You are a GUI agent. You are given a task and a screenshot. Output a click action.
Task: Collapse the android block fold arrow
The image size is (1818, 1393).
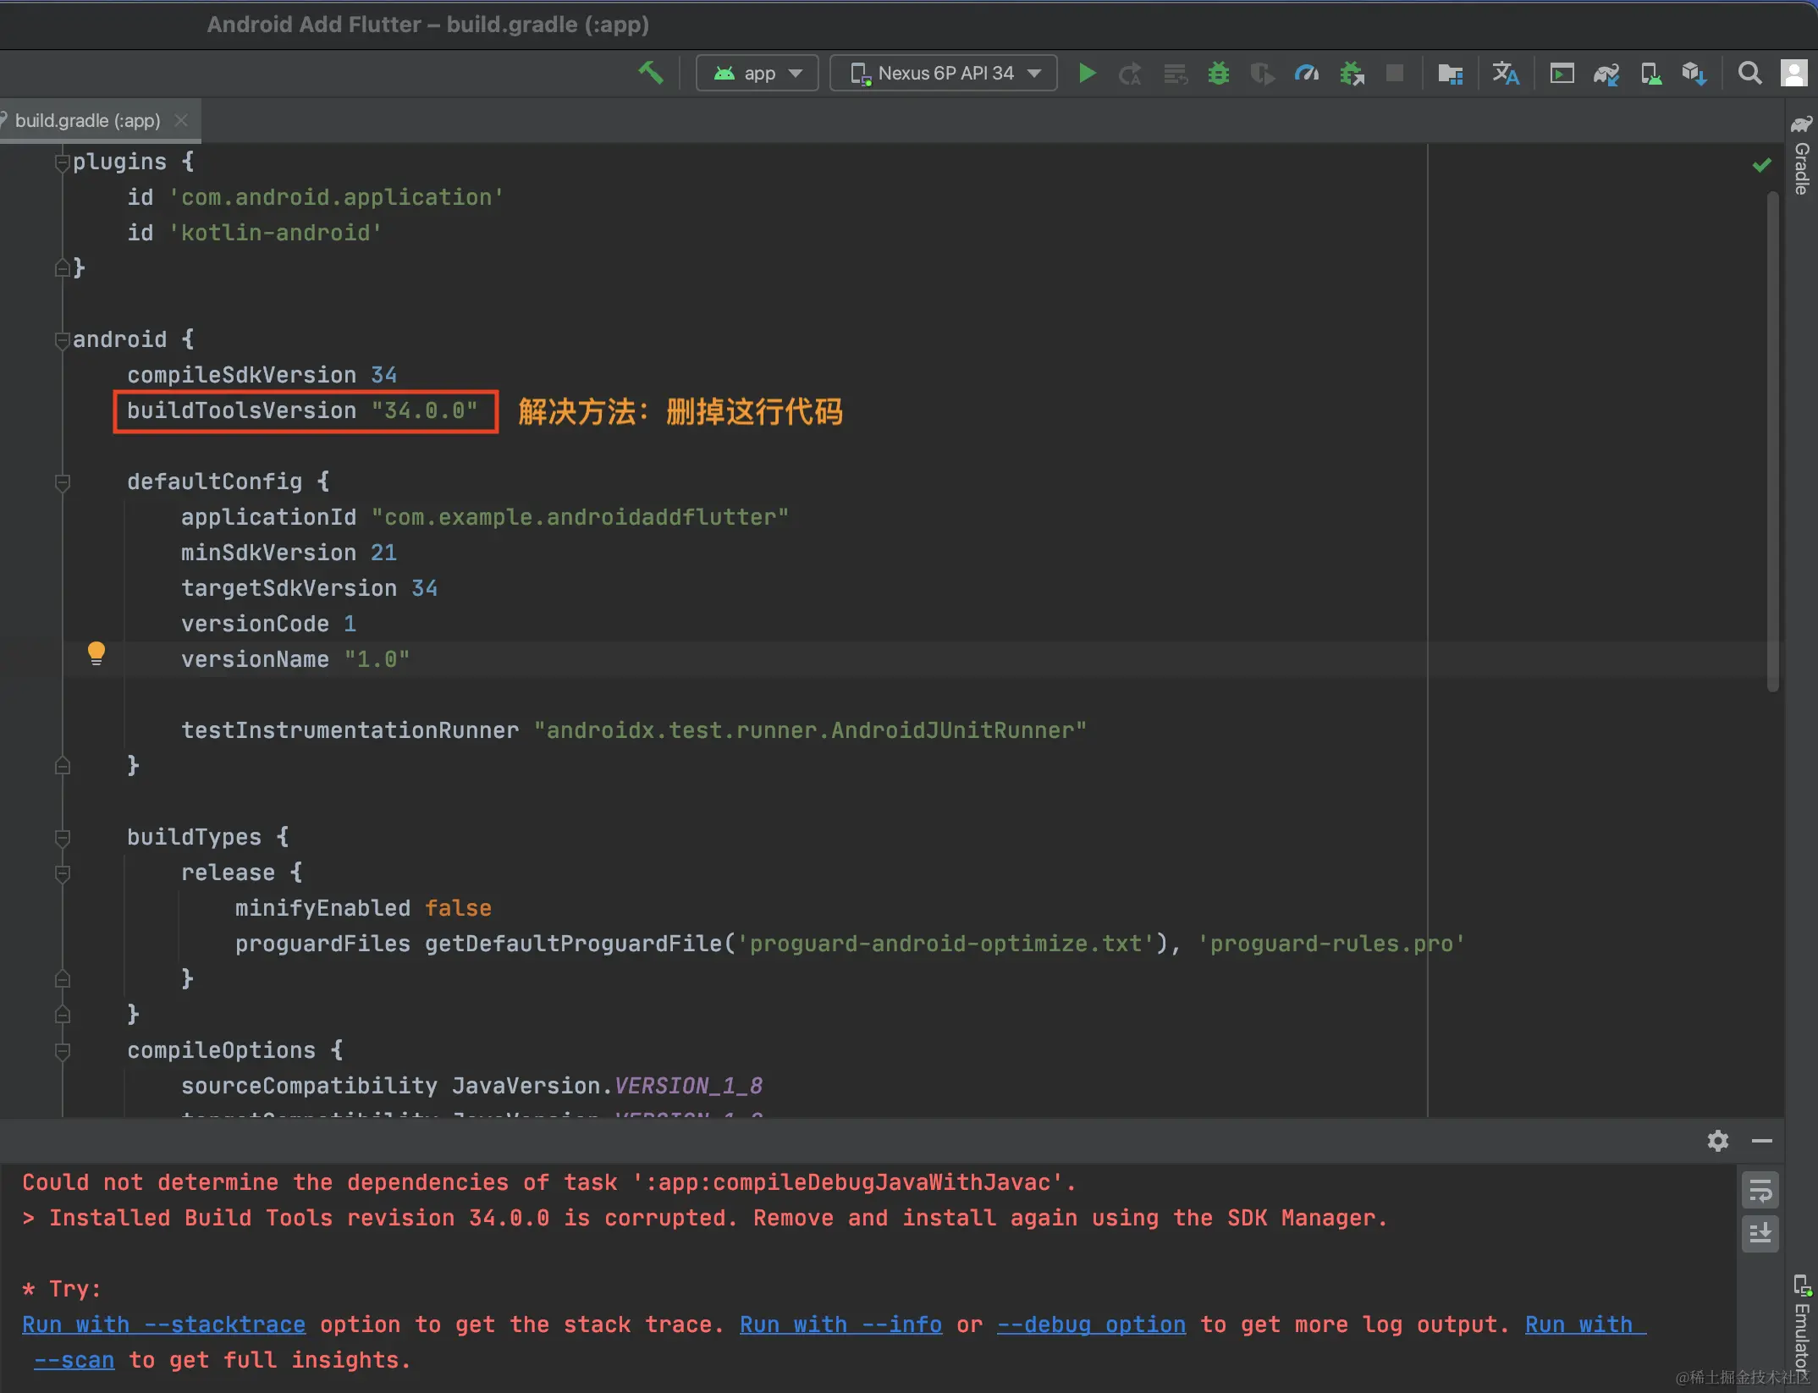pos(62,340)
